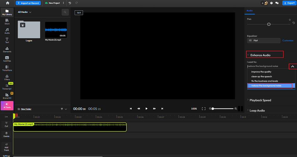The width and height of the screenshot is (297, 157).
Task: Open timeline Settings
Action: click(7, 156)
